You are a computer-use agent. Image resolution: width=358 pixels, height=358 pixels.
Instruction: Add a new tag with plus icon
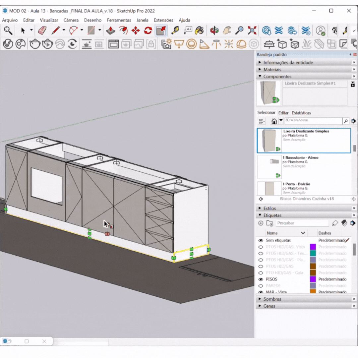click(x=261, y=223)
